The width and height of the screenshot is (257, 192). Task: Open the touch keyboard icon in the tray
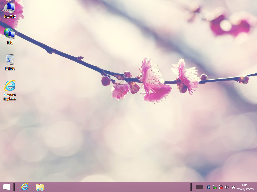[x=199, y=187]
